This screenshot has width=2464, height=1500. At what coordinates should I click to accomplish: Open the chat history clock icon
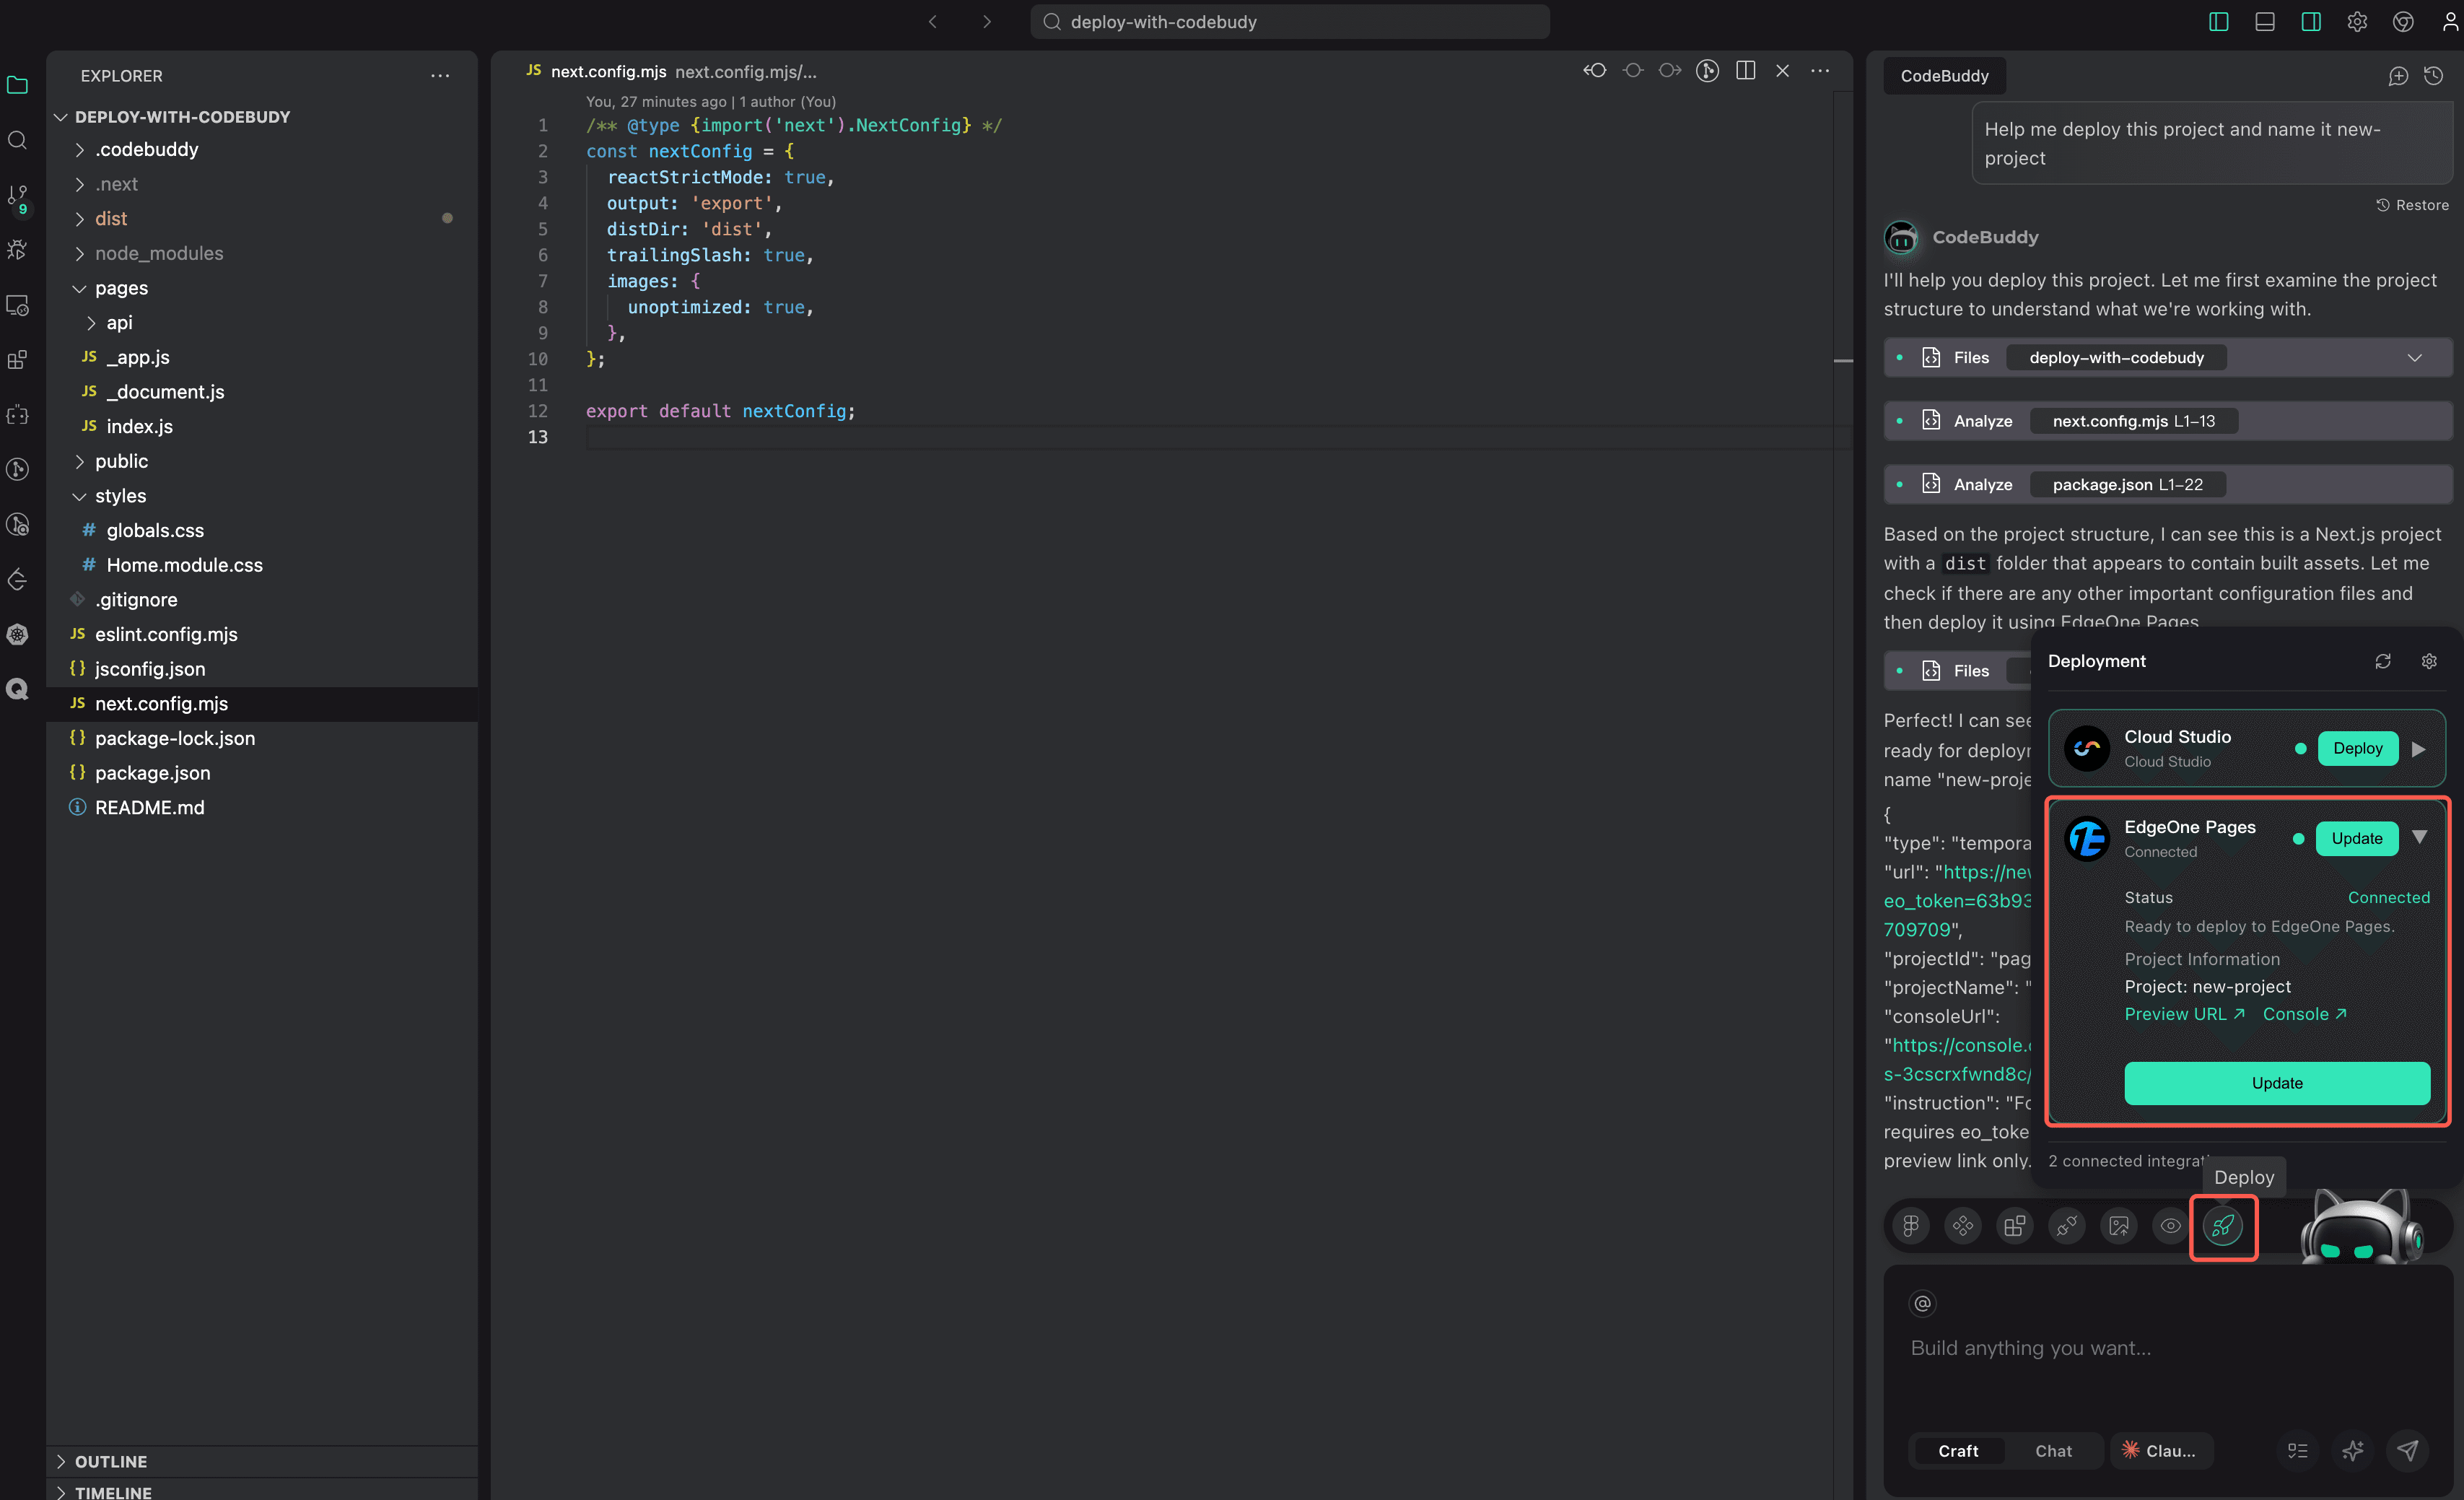point(2434,76)
